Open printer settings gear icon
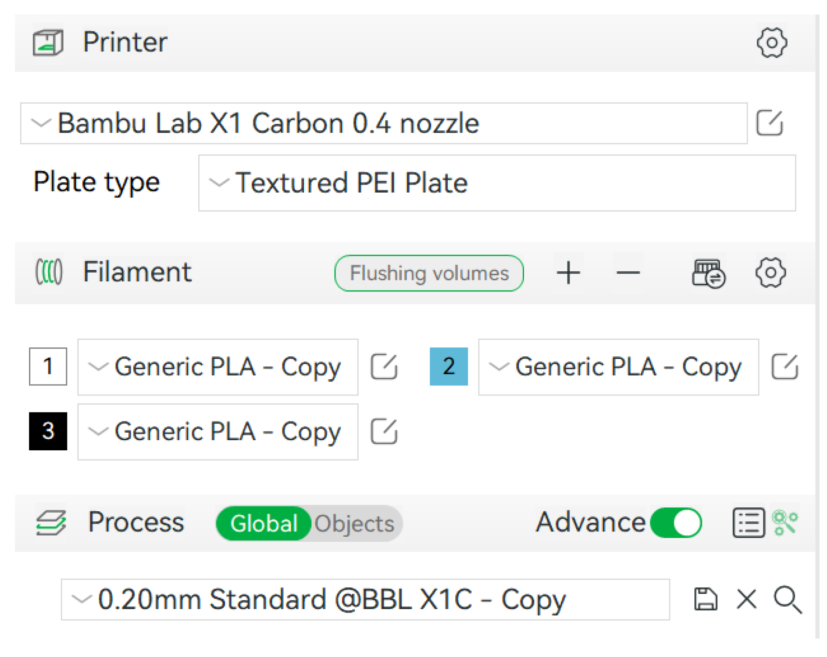The image size is (827, 657). click(771, 43)
